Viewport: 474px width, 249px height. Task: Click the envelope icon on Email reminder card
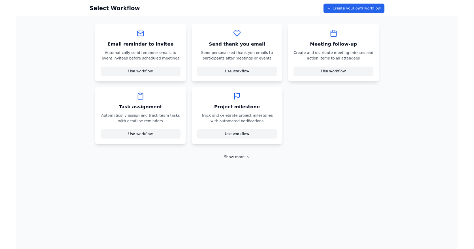coord(140,34)
